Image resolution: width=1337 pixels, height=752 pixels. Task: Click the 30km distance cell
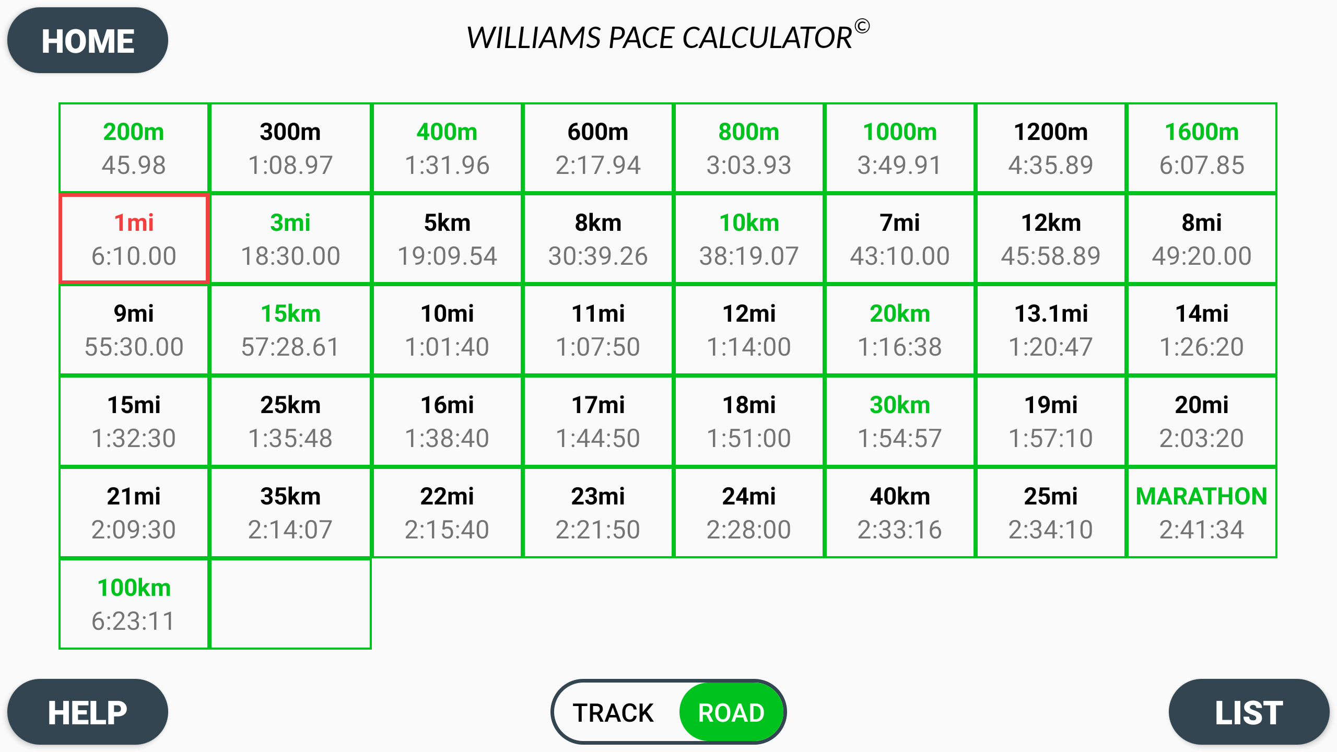tap(900, 421)
